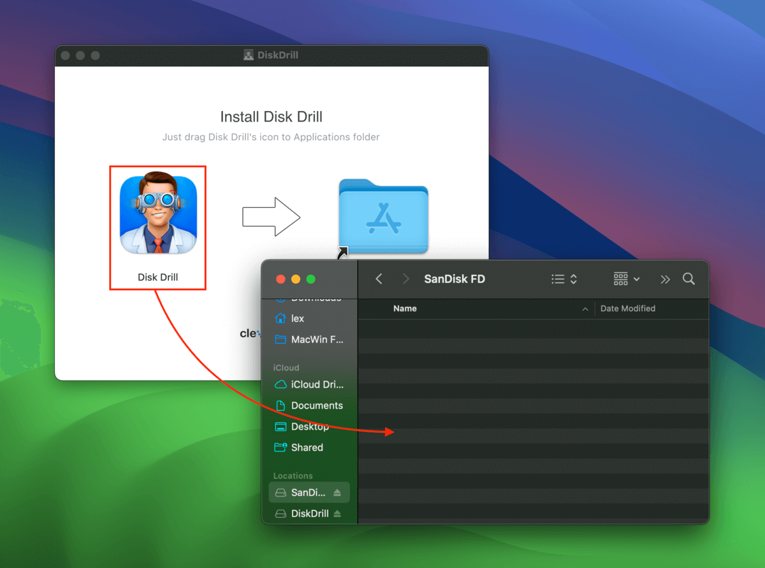Image resolution: width=765 pixels, height=568 pixels.
Task: Click the folder icon beside MacWin
Action: point(280,340)
